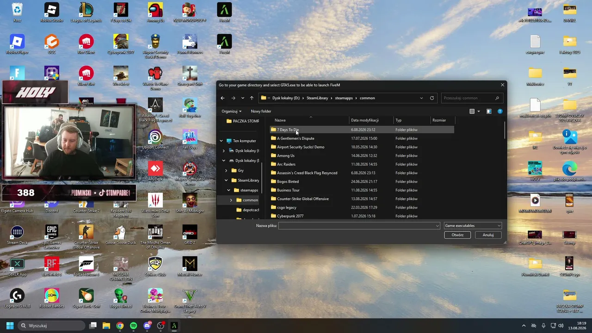
Task: Select the depotcache folder in the tree
Action: click(x=247, y=210)
